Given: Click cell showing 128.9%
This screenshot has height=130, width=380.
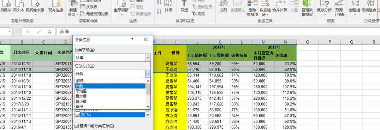Looking at the screenshot, I should (x=285, y=127).
